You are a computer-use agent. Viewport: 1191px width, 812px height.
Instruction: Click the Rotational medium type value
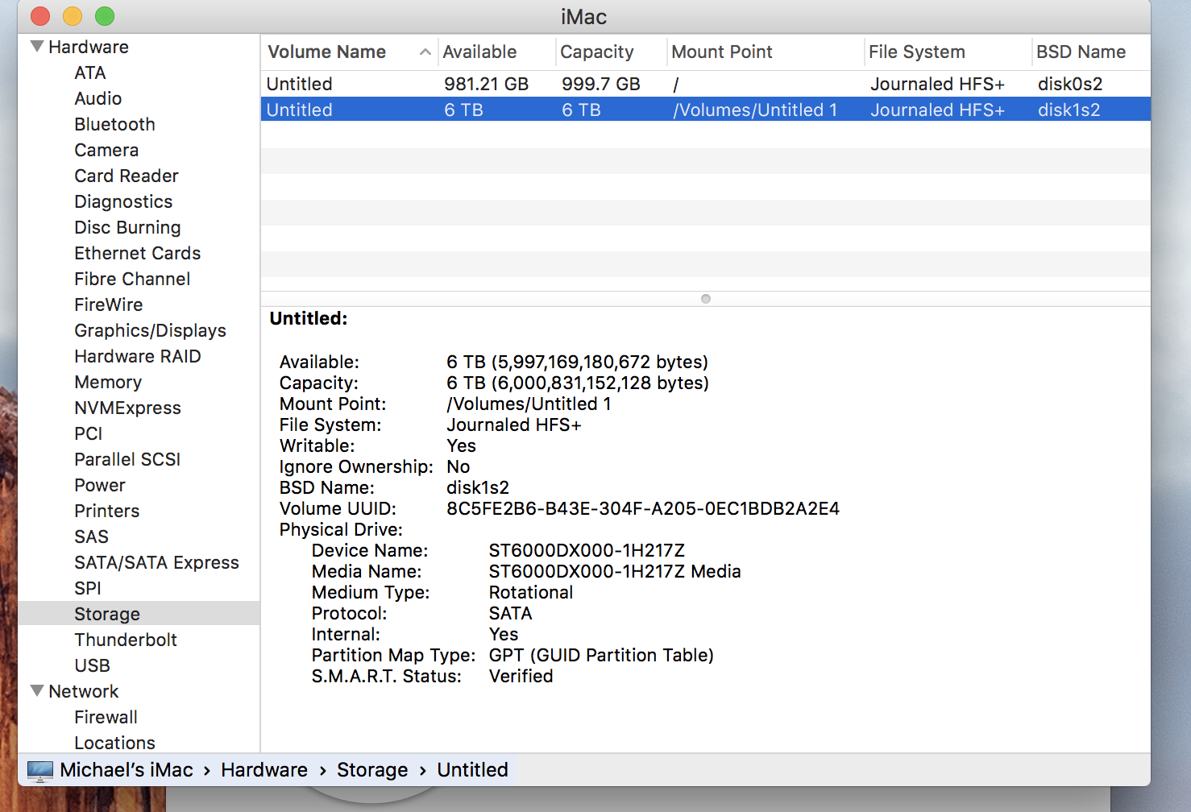coord(531,592)
